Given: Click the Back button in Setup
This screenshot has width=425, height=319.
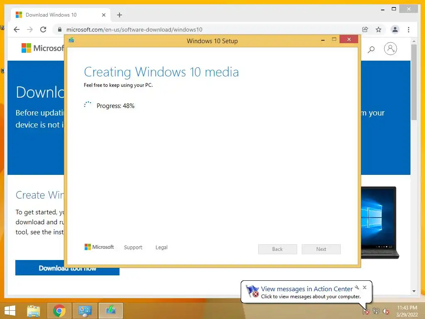Looking at the screenshot, I should (x=278, y=249).
